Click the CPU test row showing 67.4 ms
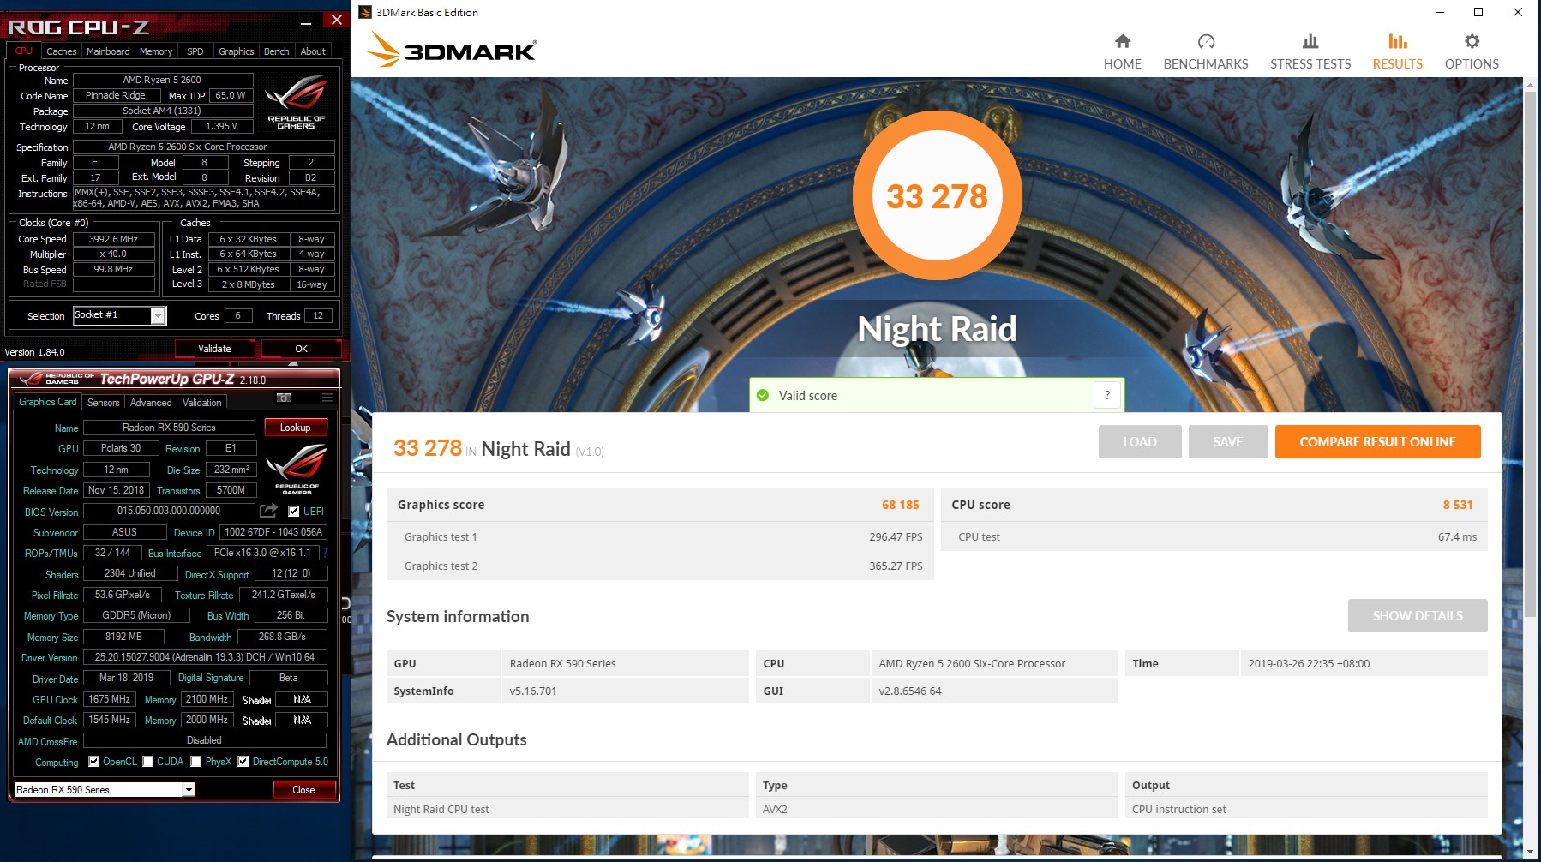This screenshot has height=862, width=1541. click(x=1214, y=536)
